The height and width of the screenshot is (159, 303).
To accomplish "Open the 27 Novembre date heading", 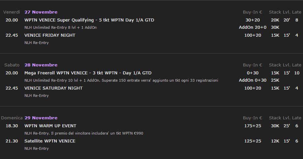I will pos(41,12).
